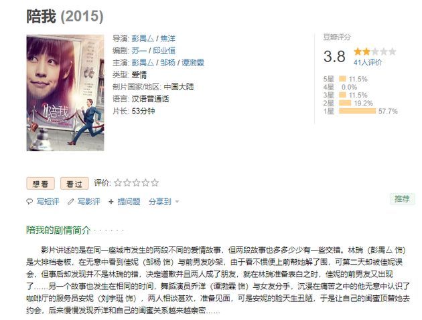This screenshot has height=320, width=422.
Task: Rate the movie with the first star
Action: (118, 183)
